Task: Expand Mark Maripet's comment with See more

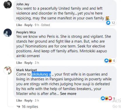Action: tap(68, 94)
